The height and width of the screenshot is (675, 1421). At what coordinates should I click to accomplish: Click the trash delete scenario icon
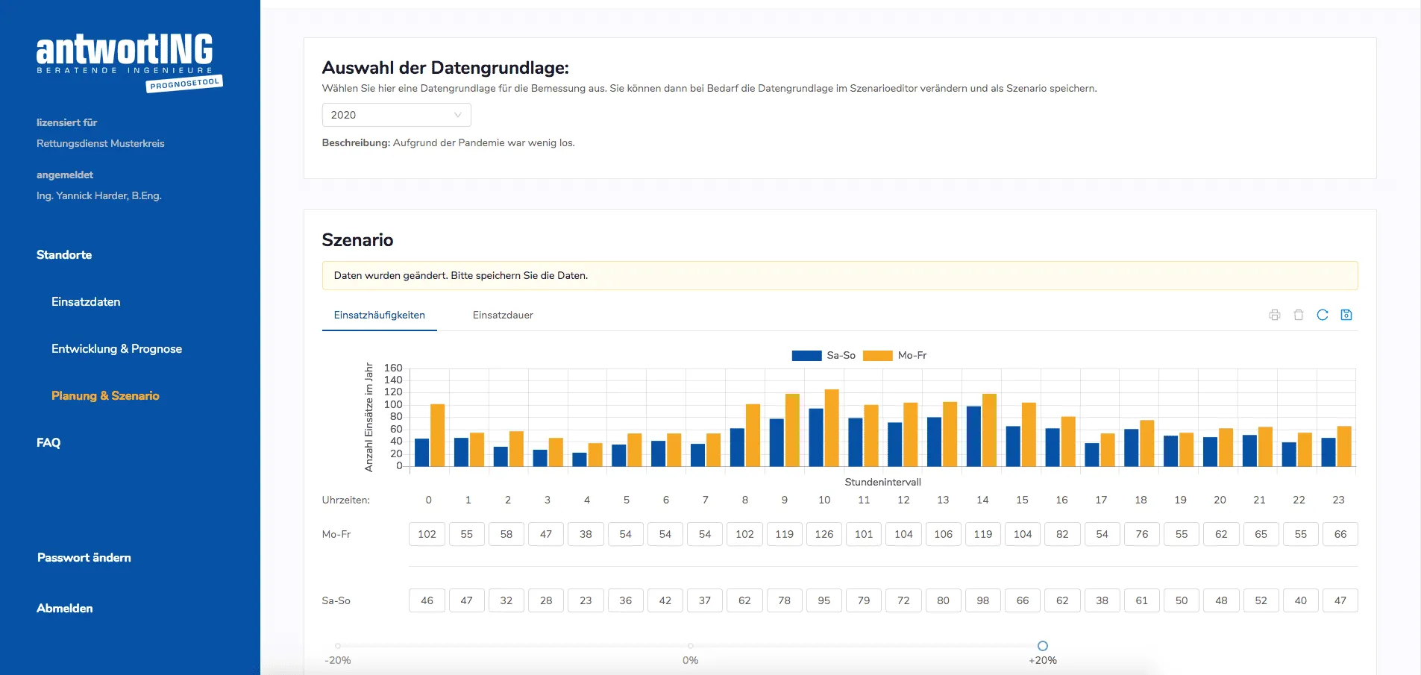click(1299, 315)
